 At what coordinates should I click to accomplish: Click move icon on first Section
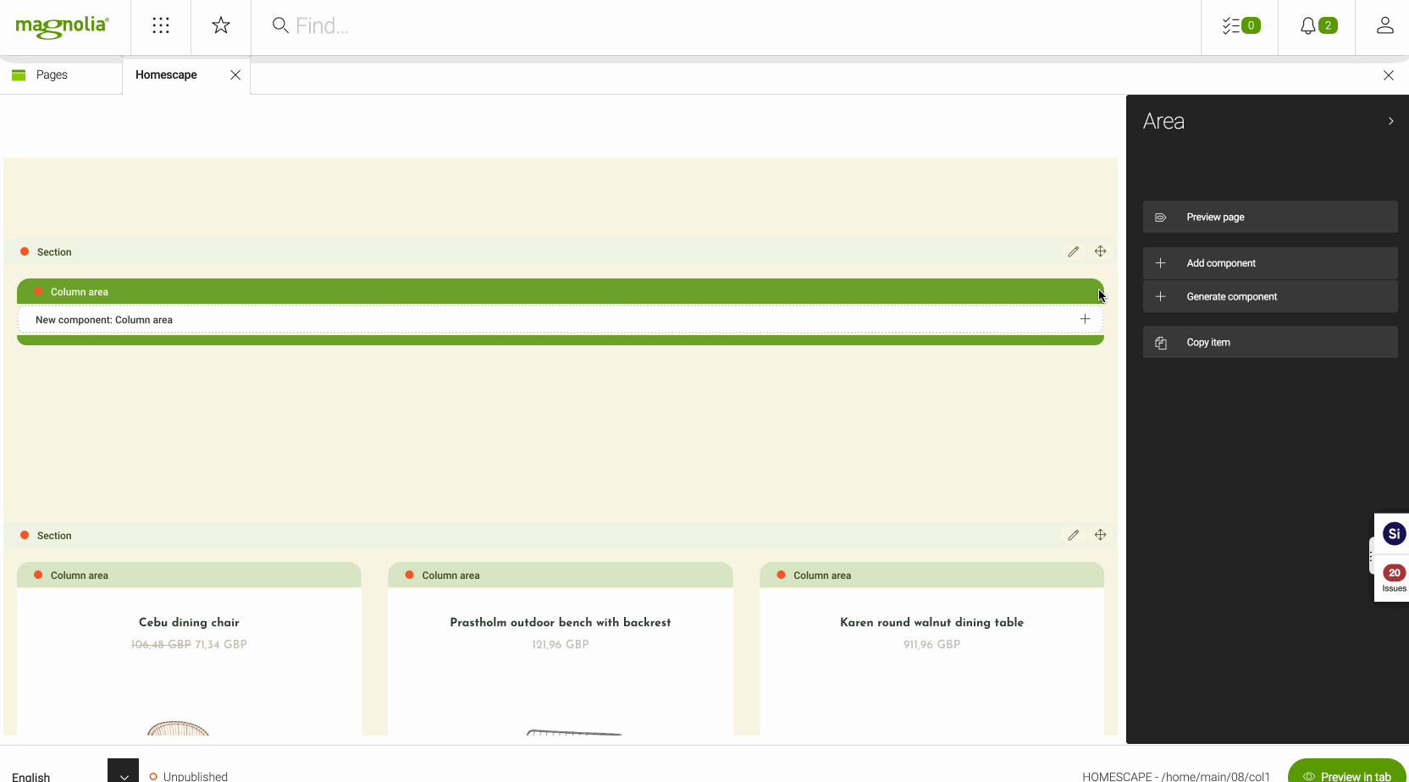coord(1100,251)
